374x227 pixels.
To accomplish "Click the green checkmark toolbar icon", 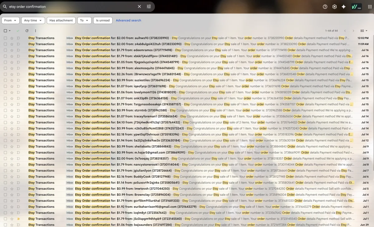I will [18, 31].
